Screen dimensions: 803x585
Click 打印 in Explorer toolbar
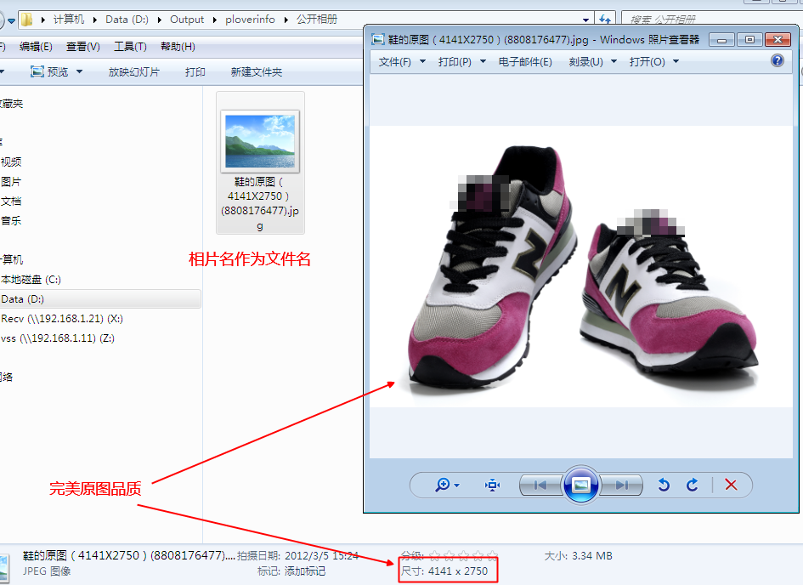point(195,71)
